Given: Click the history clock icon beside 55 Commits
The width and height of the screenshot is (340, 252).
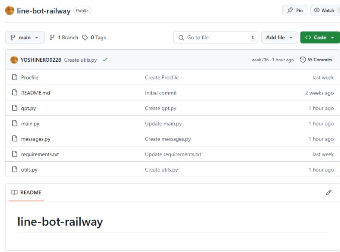Looking at the screenshot, I should 303,60.
